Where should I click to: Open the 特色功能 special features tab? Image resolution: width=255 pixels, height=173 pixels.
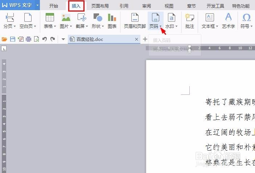[x=241, y=6]
